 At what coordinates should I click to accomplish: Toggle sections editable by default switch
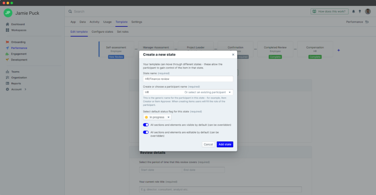pyautogui.click(x=146, y=132)
